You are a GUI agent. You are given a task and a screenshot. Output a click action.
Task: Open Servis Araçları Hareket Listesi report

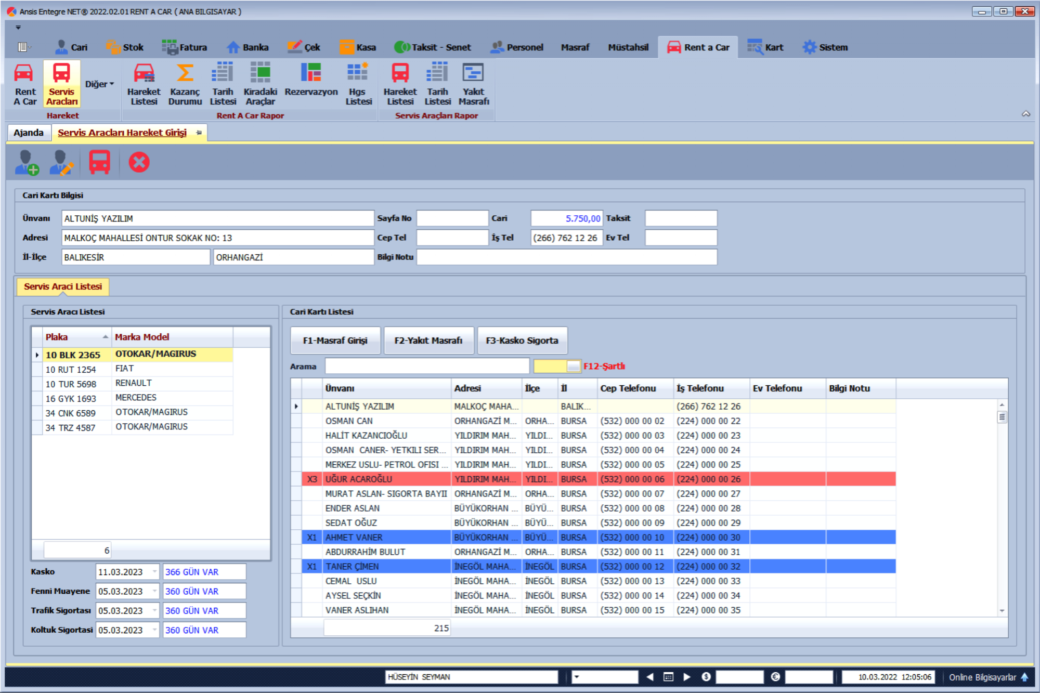400,84
